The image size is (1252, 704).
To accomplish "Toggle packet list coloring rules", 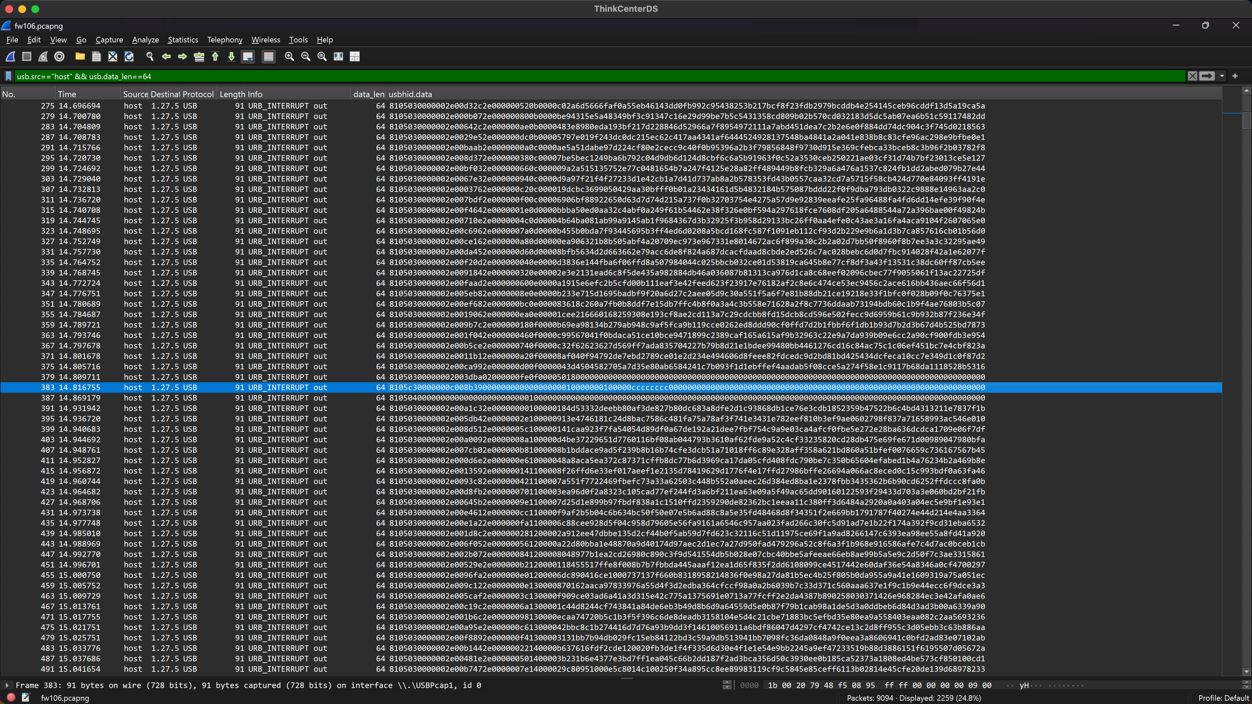I will point(268,57).
